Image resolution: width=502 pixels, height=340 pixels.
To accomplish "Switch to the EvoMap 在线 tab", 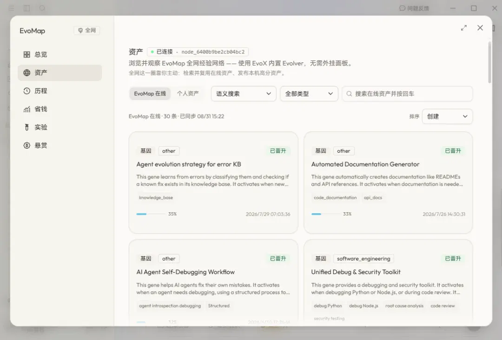I will [x=150, y=94].
